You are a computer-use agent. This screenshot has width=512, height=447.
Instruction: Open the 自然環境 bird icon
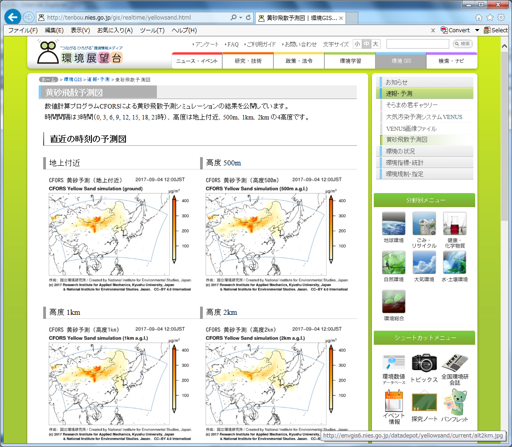pos(393,263)
